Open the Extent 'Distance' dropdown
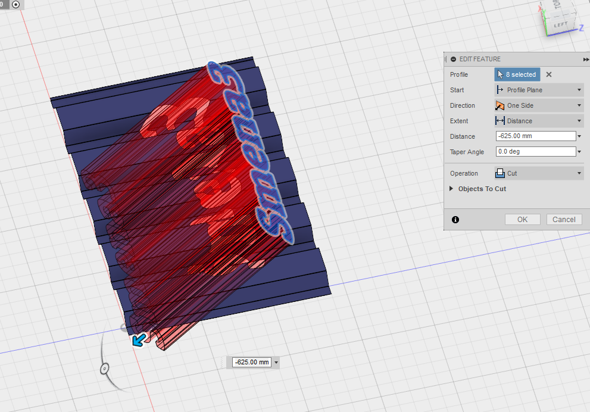The image size is (590, 412). coord(539,121)
